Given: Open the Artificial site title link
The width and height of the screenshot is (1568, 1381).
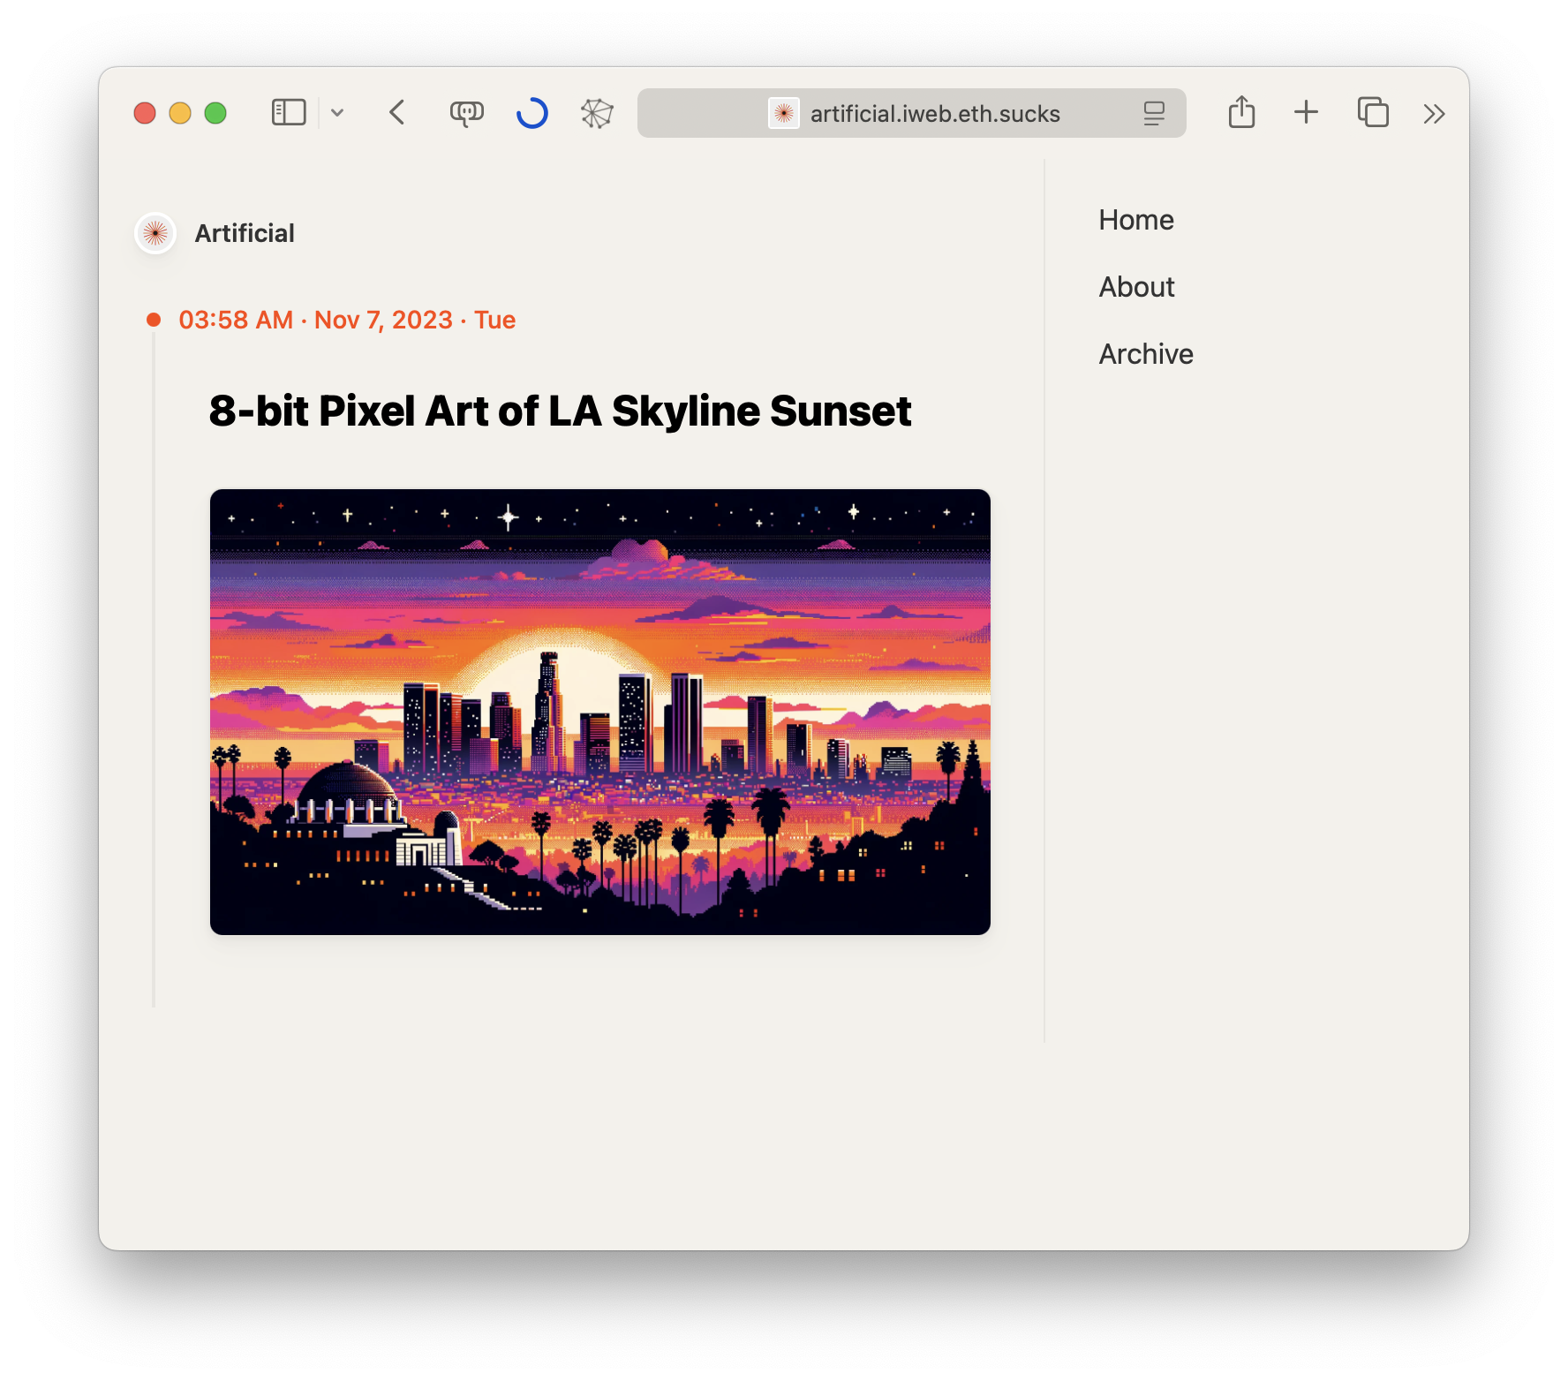Looking at the screenshot, I should (245, 233).
